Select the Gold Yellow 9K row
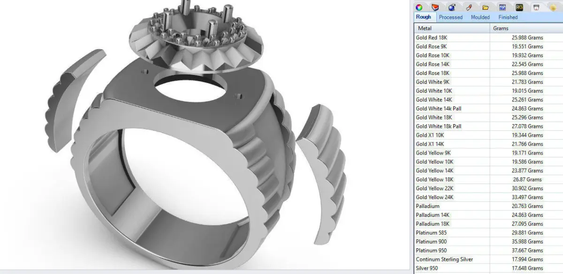The width and height of the screenshot is (563, 274). (x=488, y=153)
